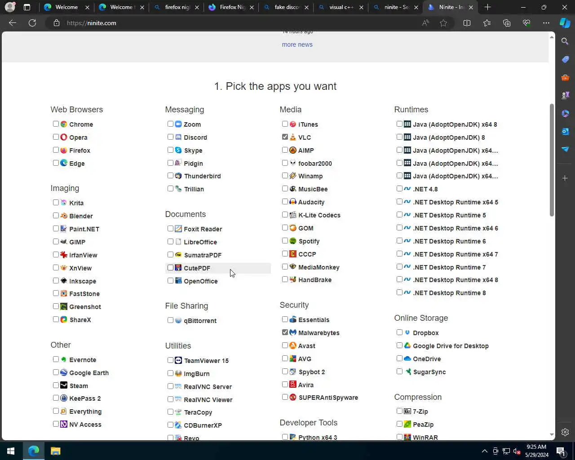Click the TeamViewer 15 icon
Screen dimensions: 575x460
point(178,360)
